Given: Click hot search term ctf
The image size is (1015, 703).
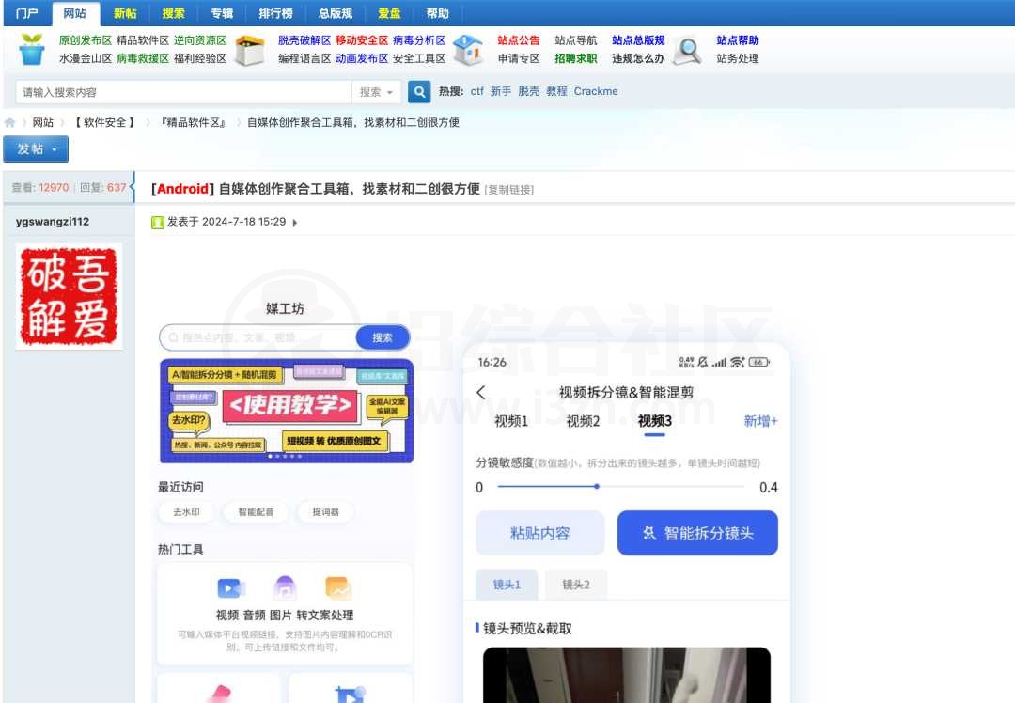Looking at the screenshot, I should pos(477,91).
